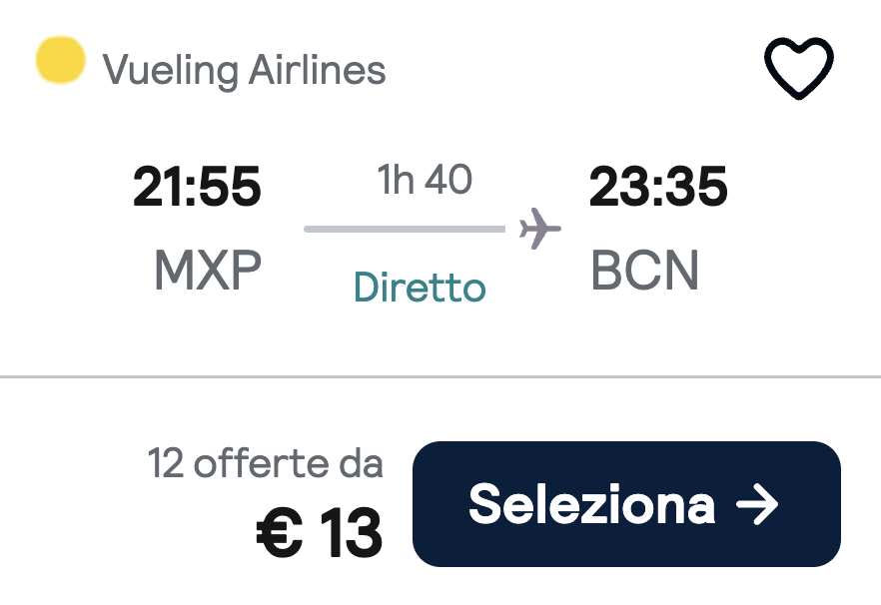Open the Diretto flight details
Screen dimensions: 881x605
418,285
